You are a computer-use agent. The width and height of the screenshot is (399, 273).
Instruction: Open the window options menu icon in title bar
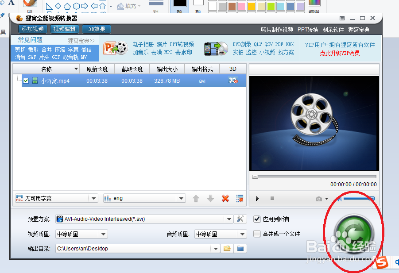tap(342, 18)
